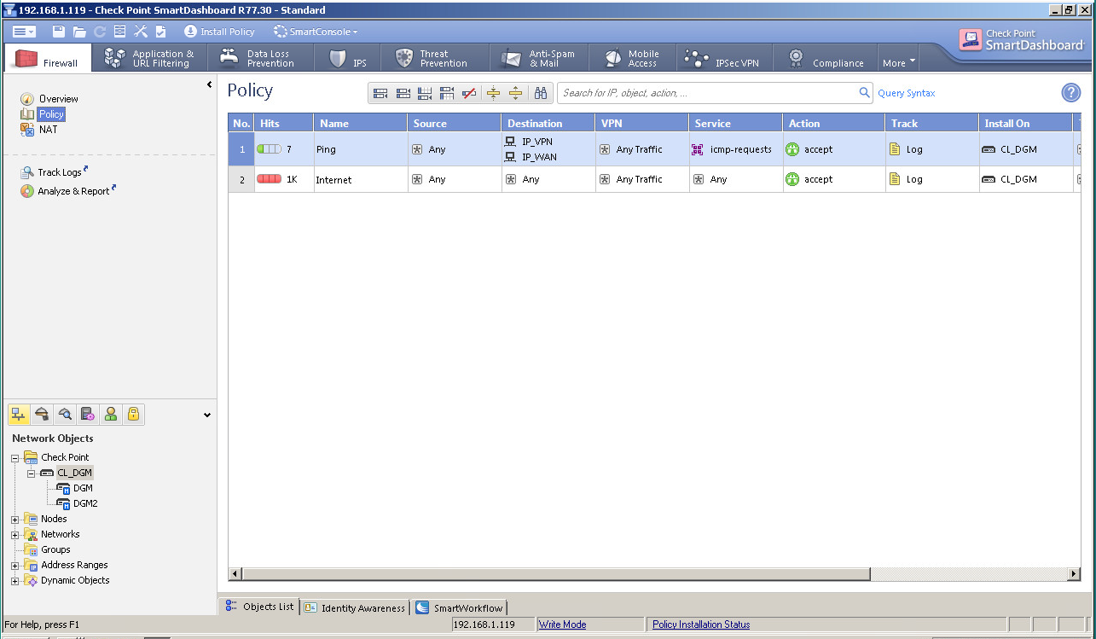Click the Save floppy disk icon
This screenshot has height=639, width=1096.
point(59,32)
